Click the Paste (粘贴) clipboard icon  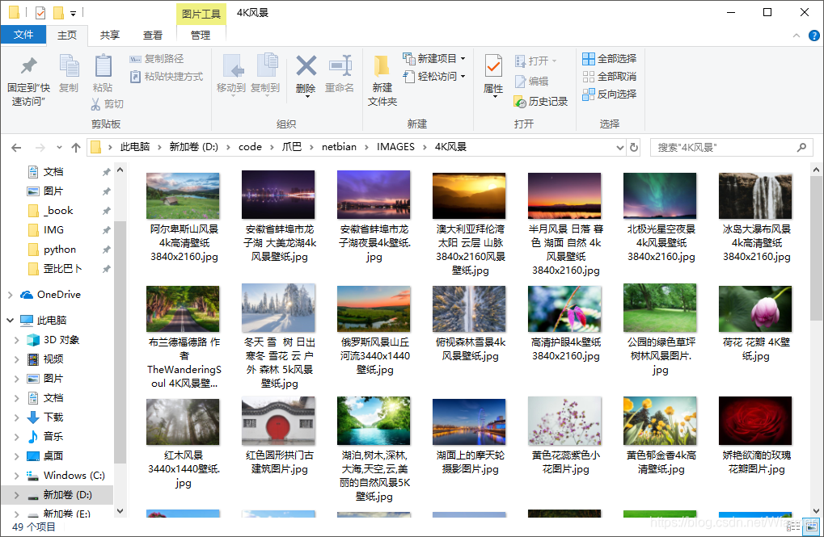click(x=103, y=67)
